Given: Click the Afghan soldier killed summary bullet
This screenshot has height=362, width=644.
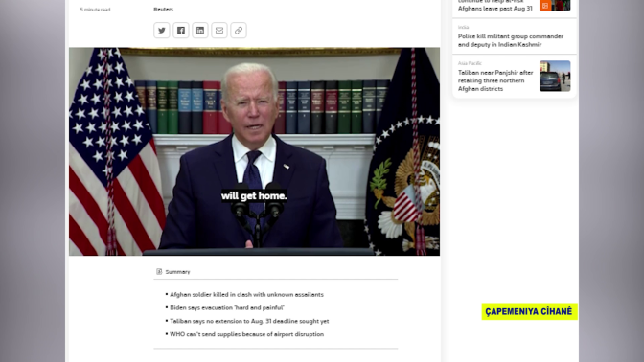Looking at the screenshot, I should pyautogui.click(x=246, y=294).
